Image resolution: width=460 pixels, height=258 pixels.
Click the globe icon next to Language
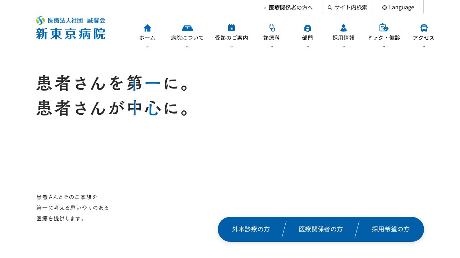coord(385,7)
